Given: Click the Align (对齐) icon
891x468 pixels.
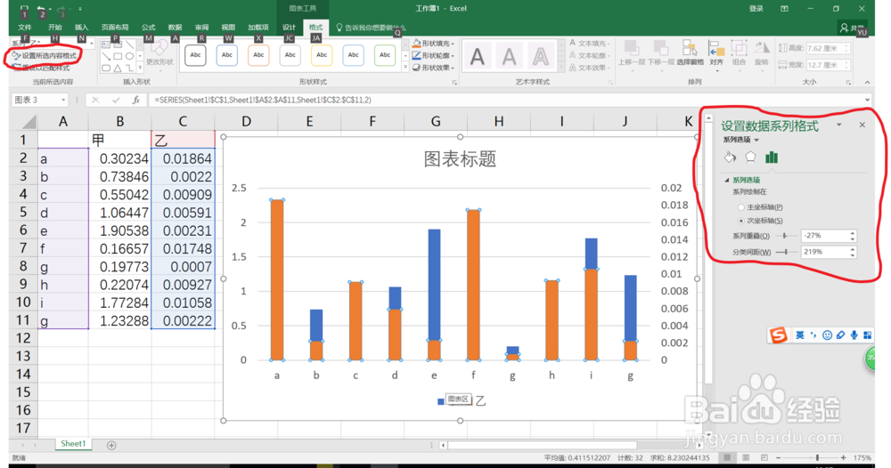Looking at the screenshot, I should (716, 49).
